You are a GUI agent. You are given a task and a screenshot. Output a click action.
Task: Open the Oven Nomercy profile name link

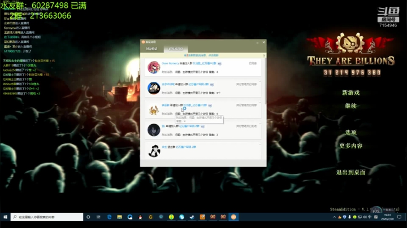(x=170, y=63)
